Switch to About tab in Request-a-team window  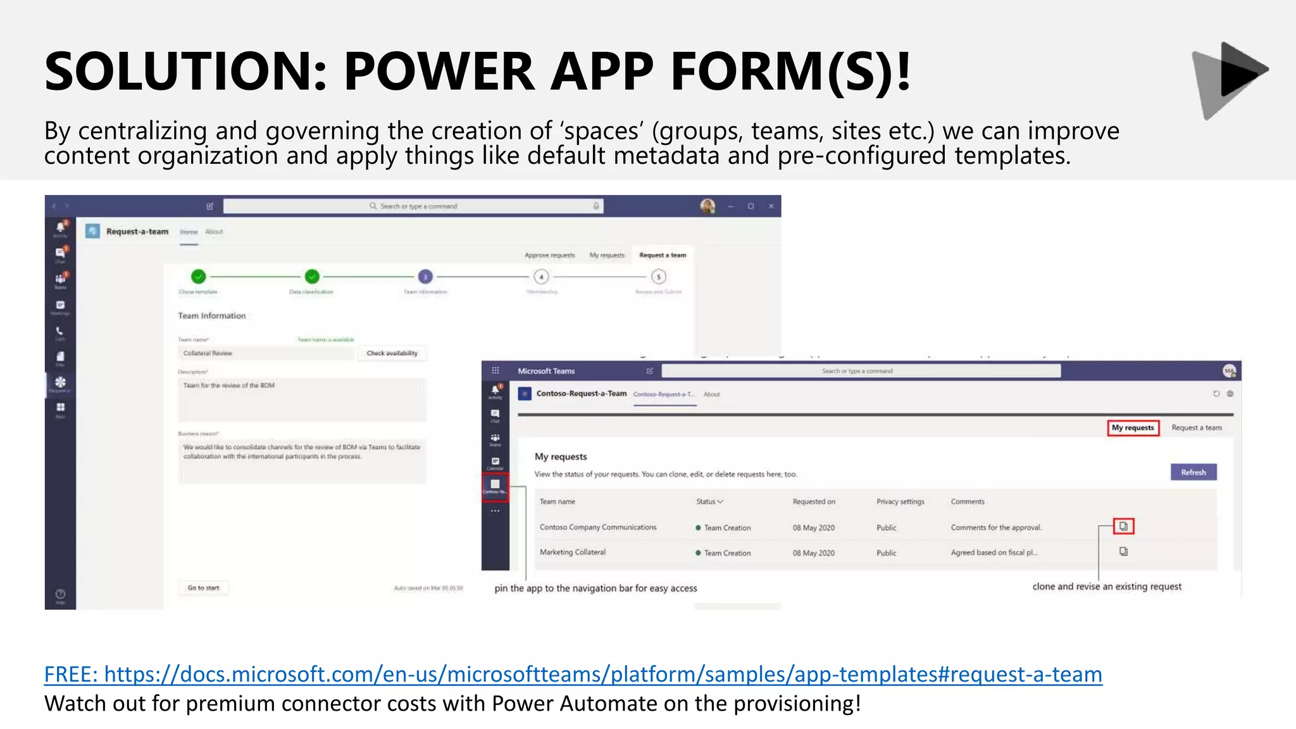(x=214, y=232)
